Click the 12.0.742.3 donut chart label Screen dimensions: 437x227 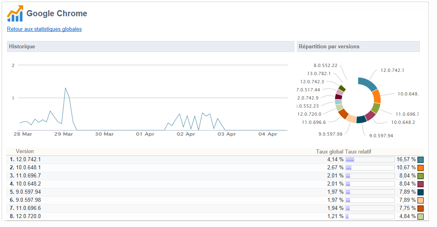coord(312,82)
